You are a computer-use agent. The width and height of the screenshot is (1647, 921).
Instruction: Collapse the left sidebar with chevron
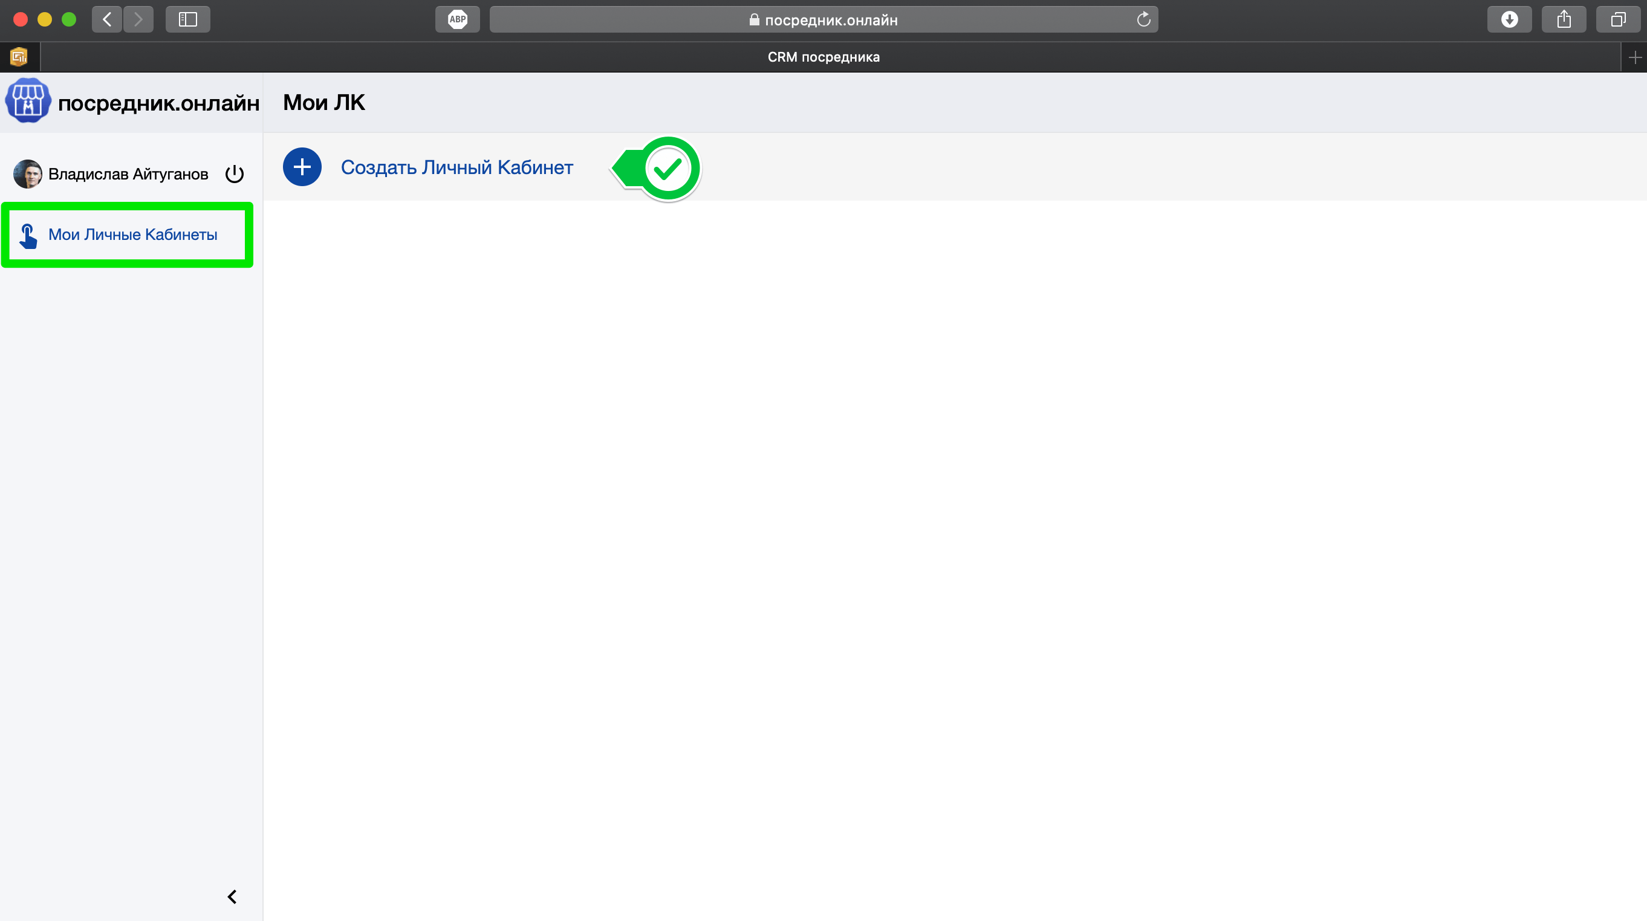tap(232, 897)
